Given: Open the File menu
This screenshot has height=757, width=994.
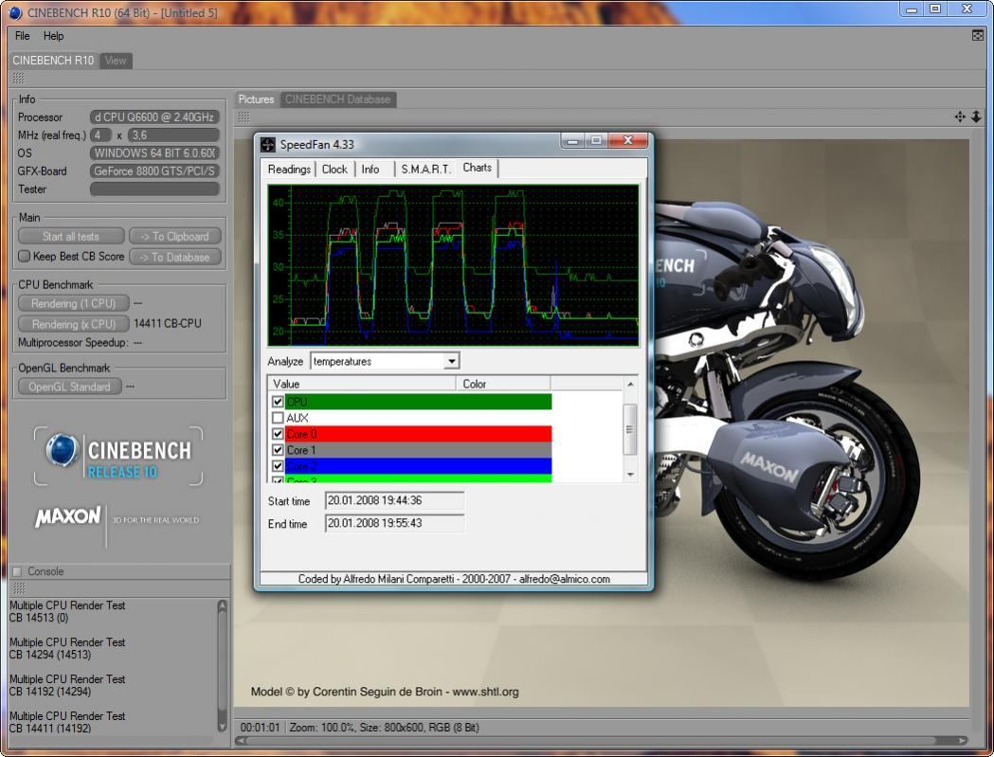Looking at the screenshot, I should (x=22, y=36).
